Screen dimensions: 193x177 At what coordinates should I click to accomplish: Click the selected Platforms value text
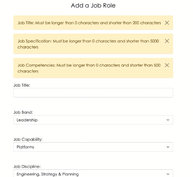click(25, 147)
